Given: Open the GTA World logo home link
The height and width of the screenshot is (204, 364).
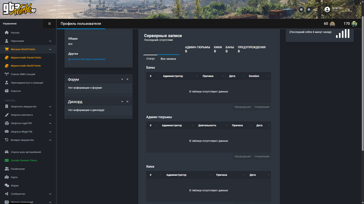Looking at the screenshot, I should 19,9.
